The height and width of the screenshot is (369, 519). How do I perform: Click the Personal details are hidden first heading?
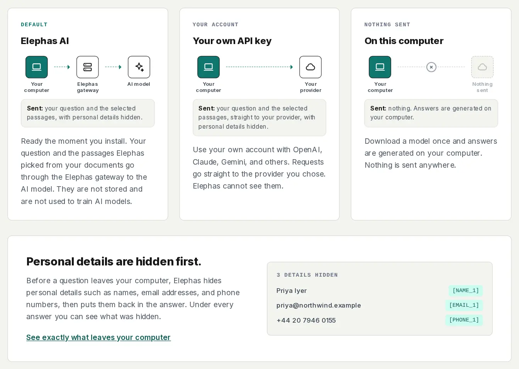114,262
